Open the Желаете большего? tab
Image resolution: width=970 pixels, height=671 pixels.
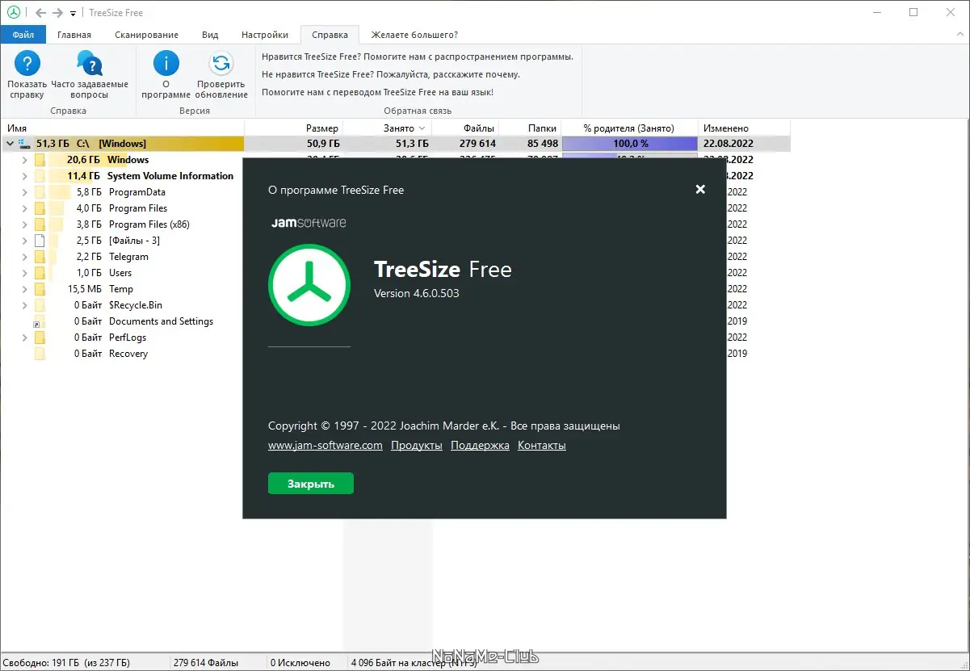tap(414, 35)
